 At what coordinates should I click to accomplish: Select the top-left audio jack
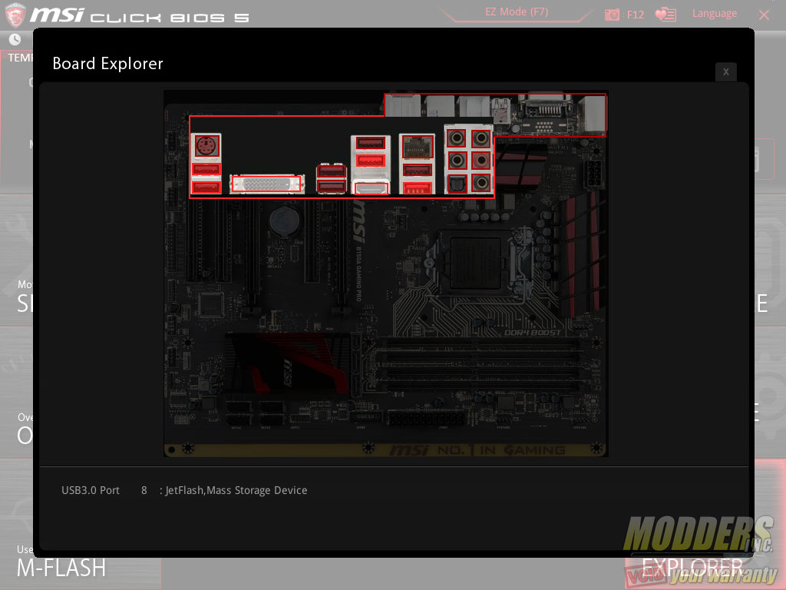(456, 138)
